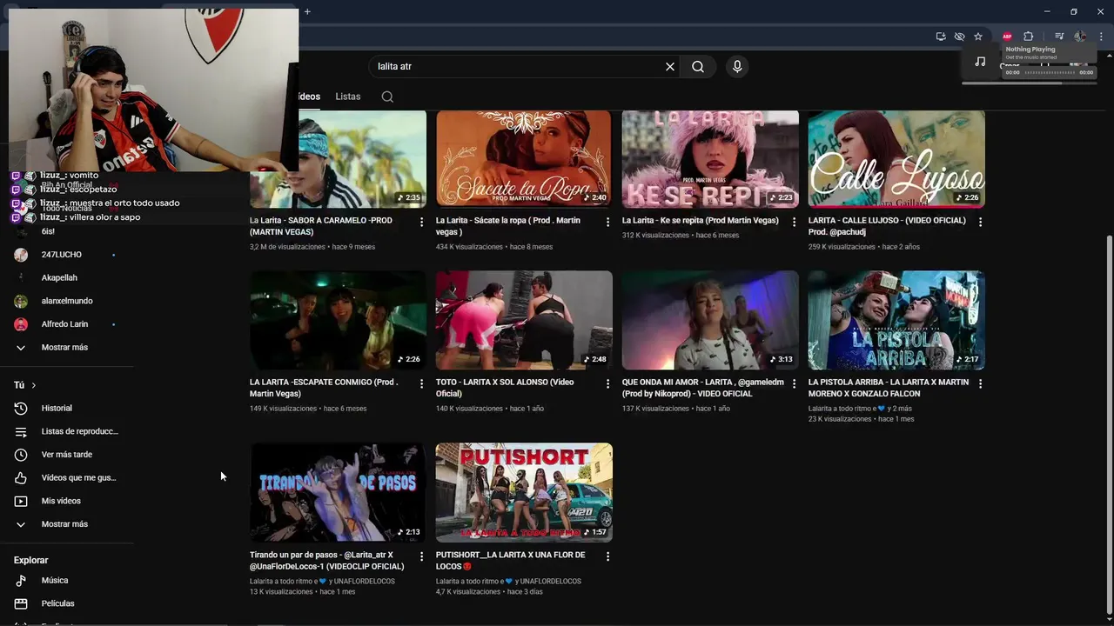Start voice search with the microphone icon

737,66
